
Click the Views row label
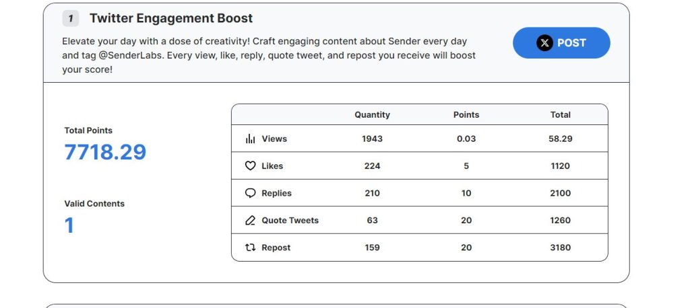pos(274,139)
